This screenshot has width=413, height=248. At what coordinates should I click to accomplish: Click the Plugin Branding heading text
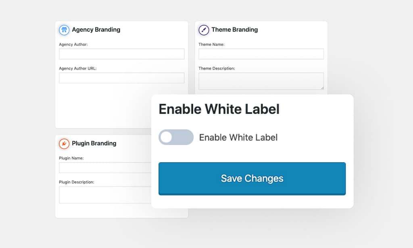[94, 143]
